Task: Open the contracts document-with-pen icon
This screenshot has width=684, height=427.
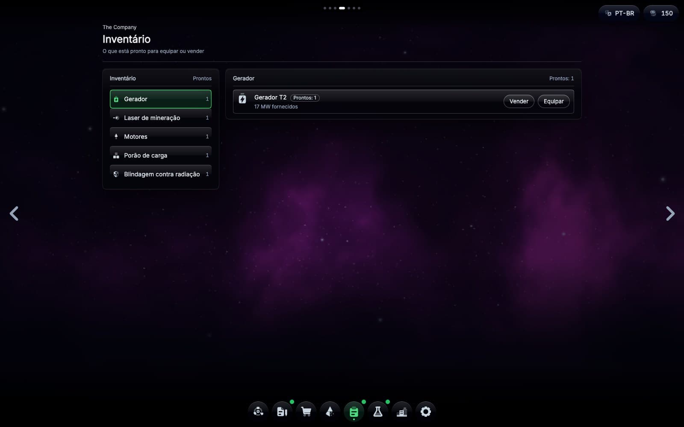Action: click(x=282, y=412)
